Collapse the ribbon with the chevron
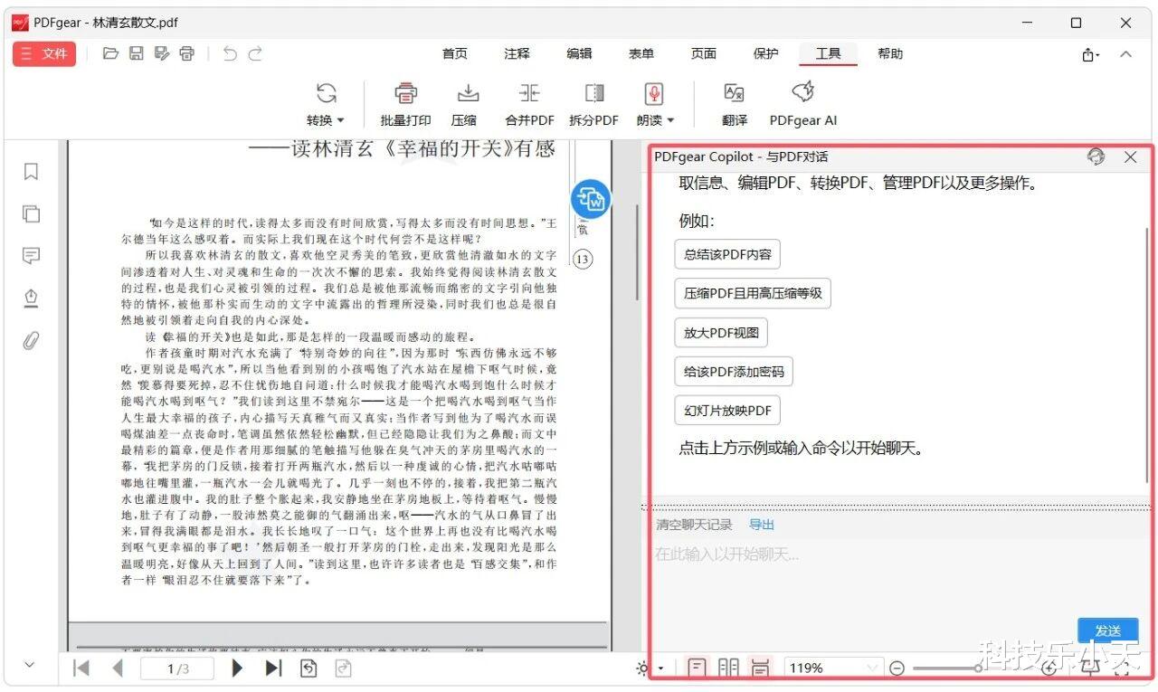Image resolution: width=1158 pixels, height=692 pixels. coord(1125,54)
